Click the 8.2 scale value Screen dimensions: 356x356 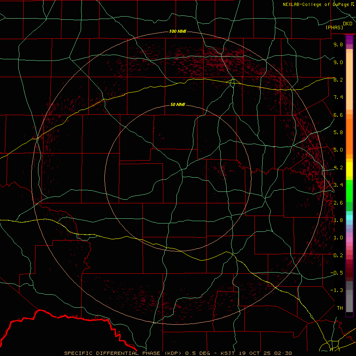[338, 80]
